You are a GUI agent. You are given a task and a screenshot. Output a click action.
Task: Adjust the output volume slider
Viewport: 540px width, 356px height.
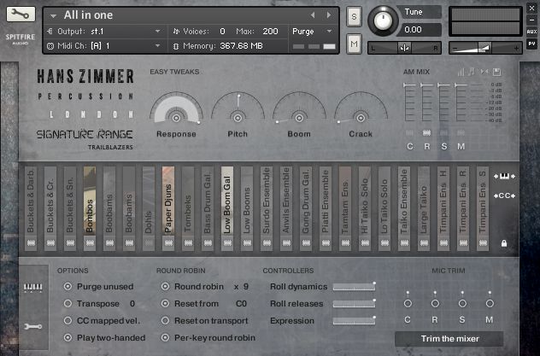point(485,48)
